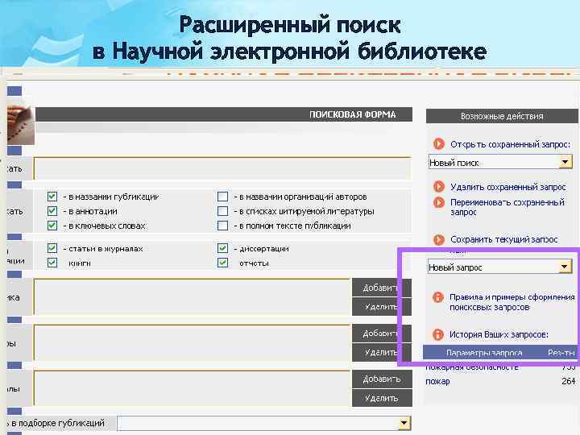The image size is (580, 435).
Task: Click orange arrow icon beside 'Удалить сохраненный запрос'
Action: coord(439,187)
